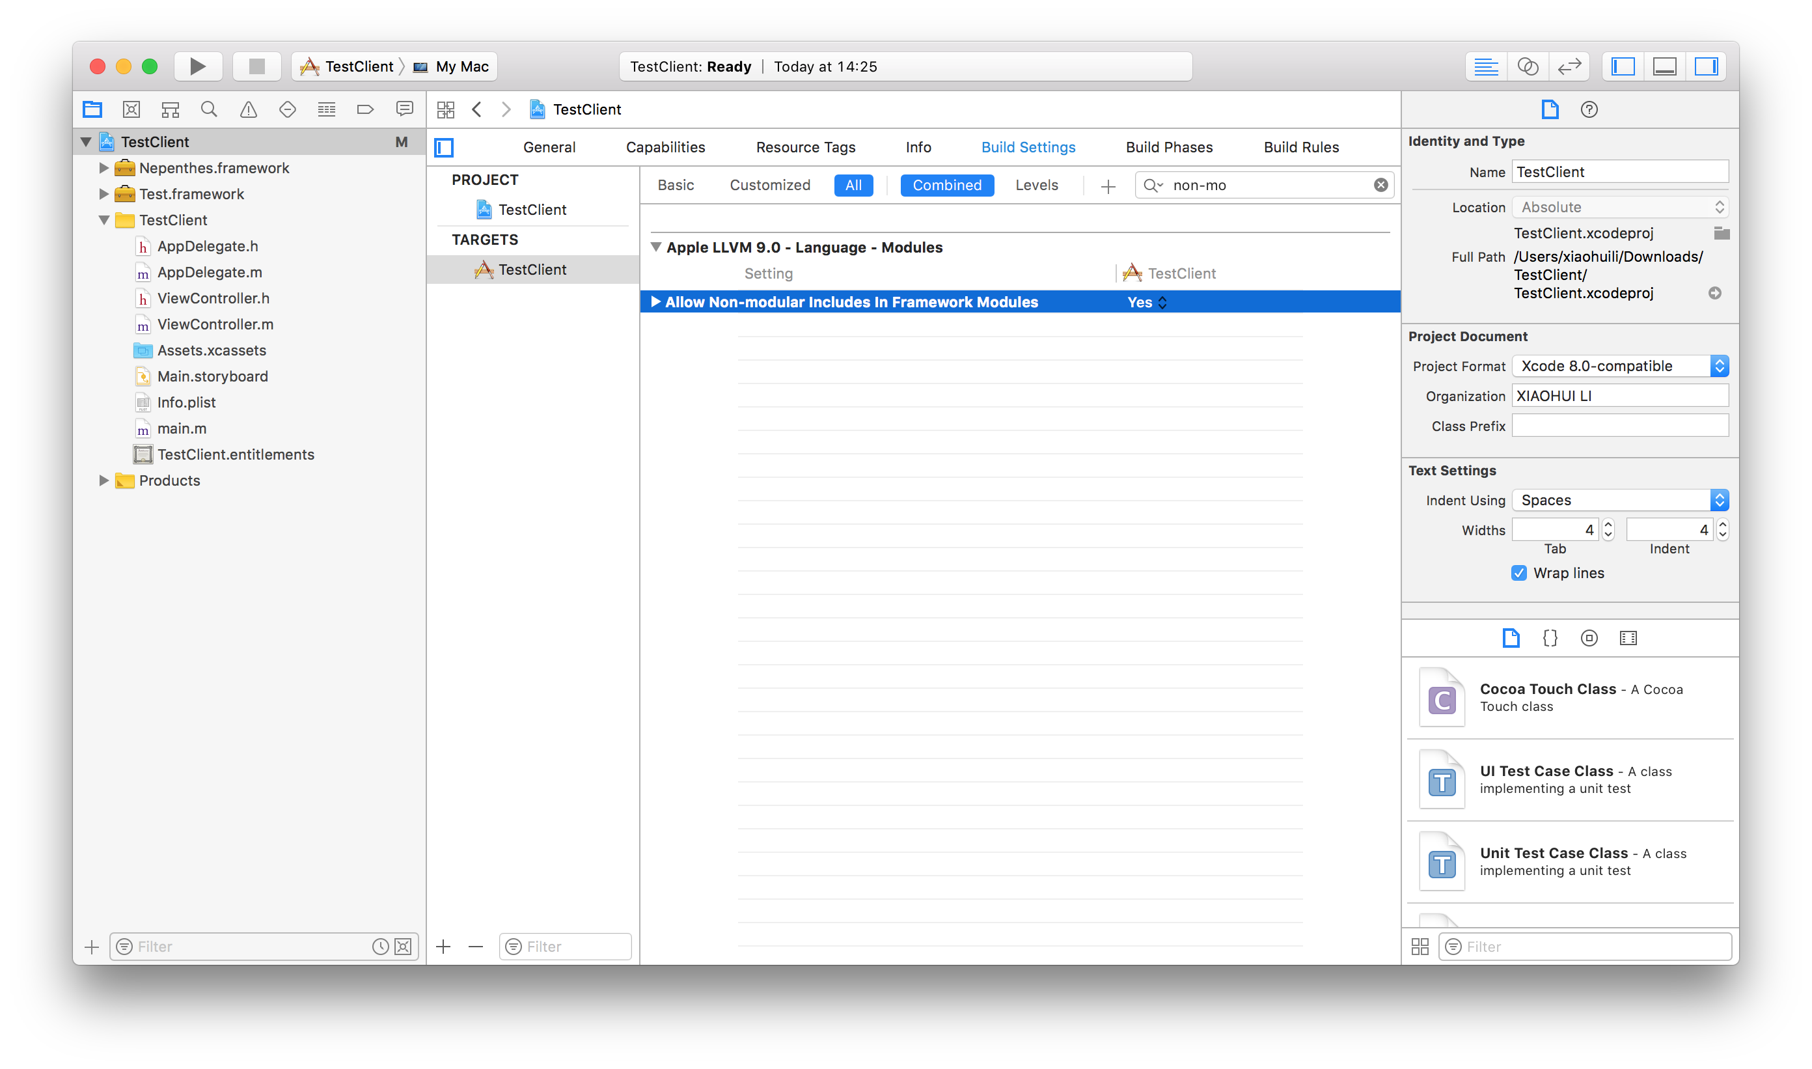Choose the My Mac run destination
This screenshot has width=1812, height=1069.
pos(452,66)
